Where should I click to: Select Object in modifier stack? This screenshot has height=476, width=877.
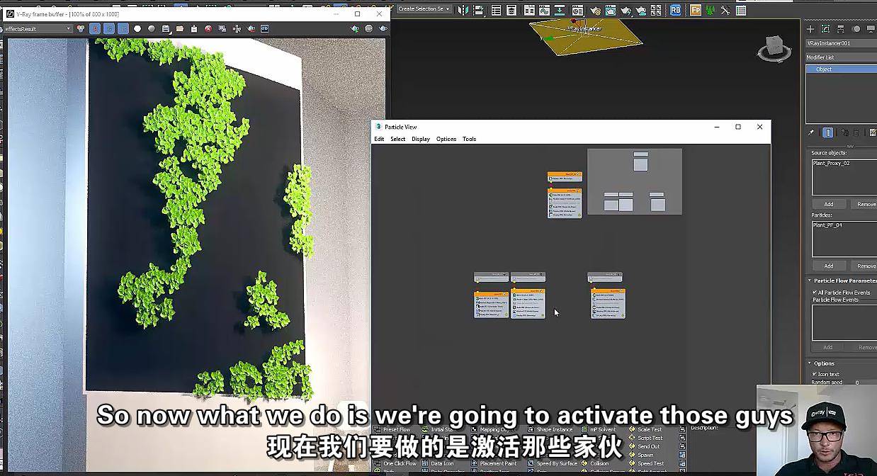pyautogui.click(x=842, y=69)
